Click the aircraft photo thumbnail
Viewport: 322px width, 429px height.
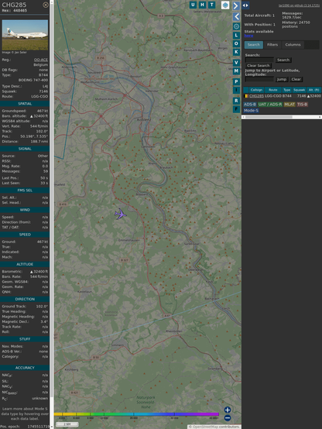[x=25, y=35]
